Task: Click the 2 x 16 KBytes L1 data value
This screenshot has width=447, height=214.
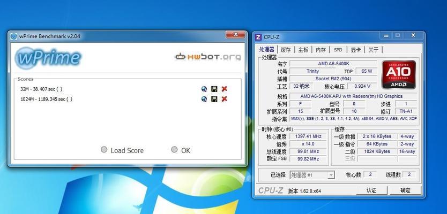Action: 377,136
